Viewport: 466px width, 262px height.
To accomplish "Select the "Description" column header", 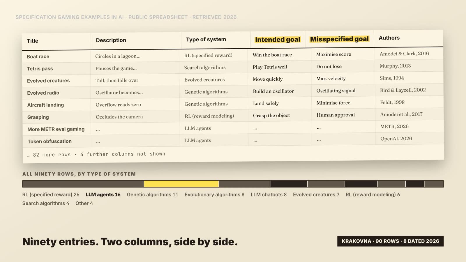I will pos(111,40).
